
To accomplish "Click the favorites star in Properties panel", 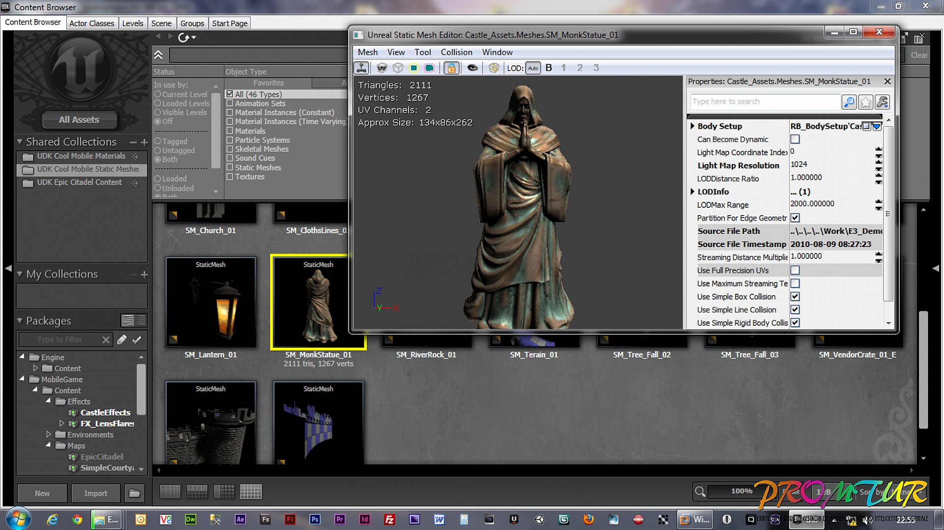I will pyautogui.click(x=865, y=102).
